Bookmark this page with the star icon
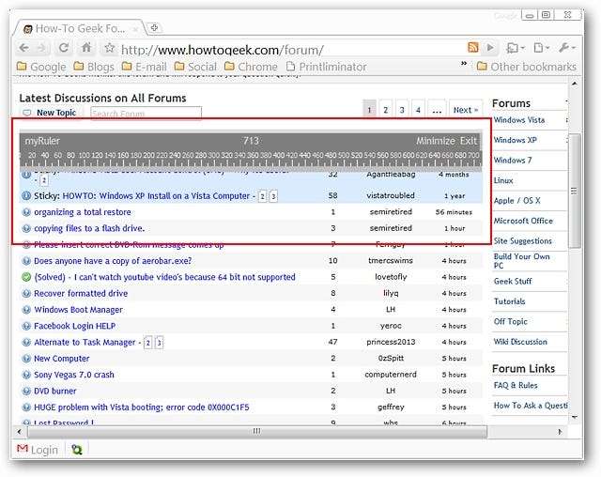The image size is (601, 477). pyautogui.click(x=109, y=48)
